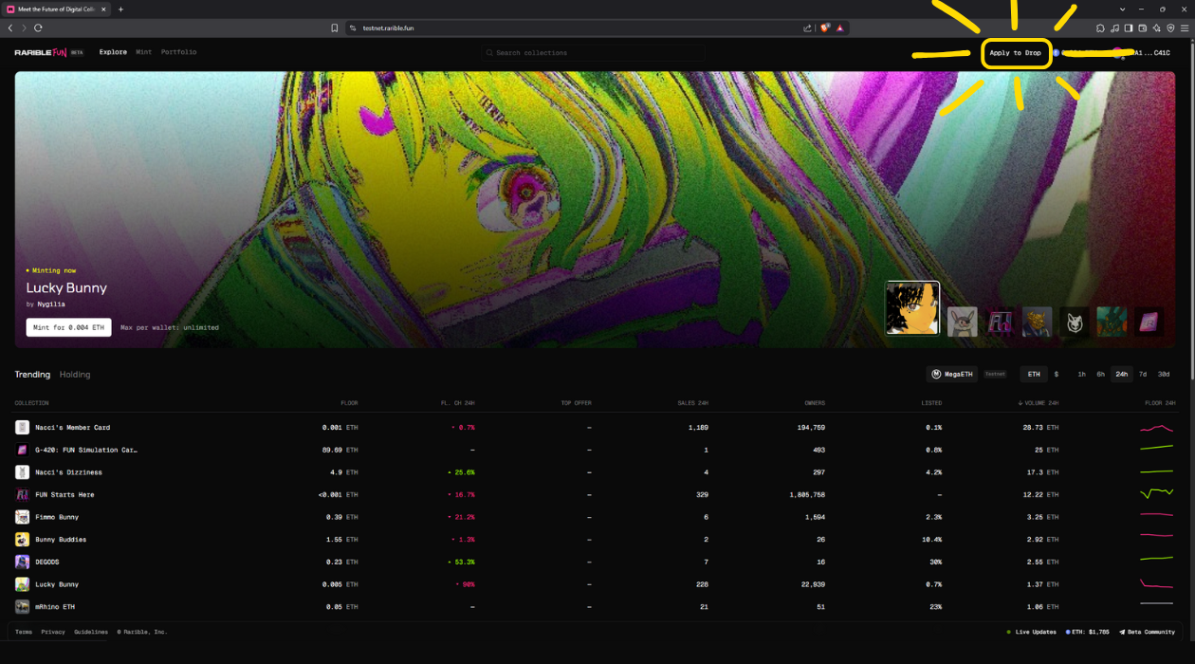The height and width of the screenshot is (664, 1195).
Task: Open the Mint nav item
Action: click(x=144, y=52)
